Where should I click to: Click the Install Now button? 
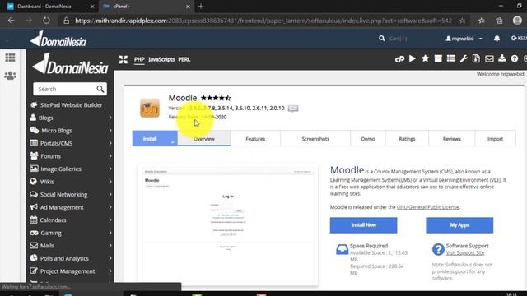point(363,224)
